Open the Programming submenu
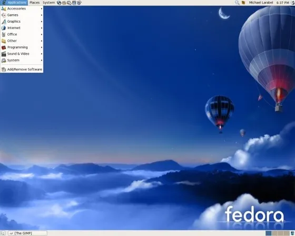This screenshot has width=295, height=236. pyautogui.click(x=22, y=47)
